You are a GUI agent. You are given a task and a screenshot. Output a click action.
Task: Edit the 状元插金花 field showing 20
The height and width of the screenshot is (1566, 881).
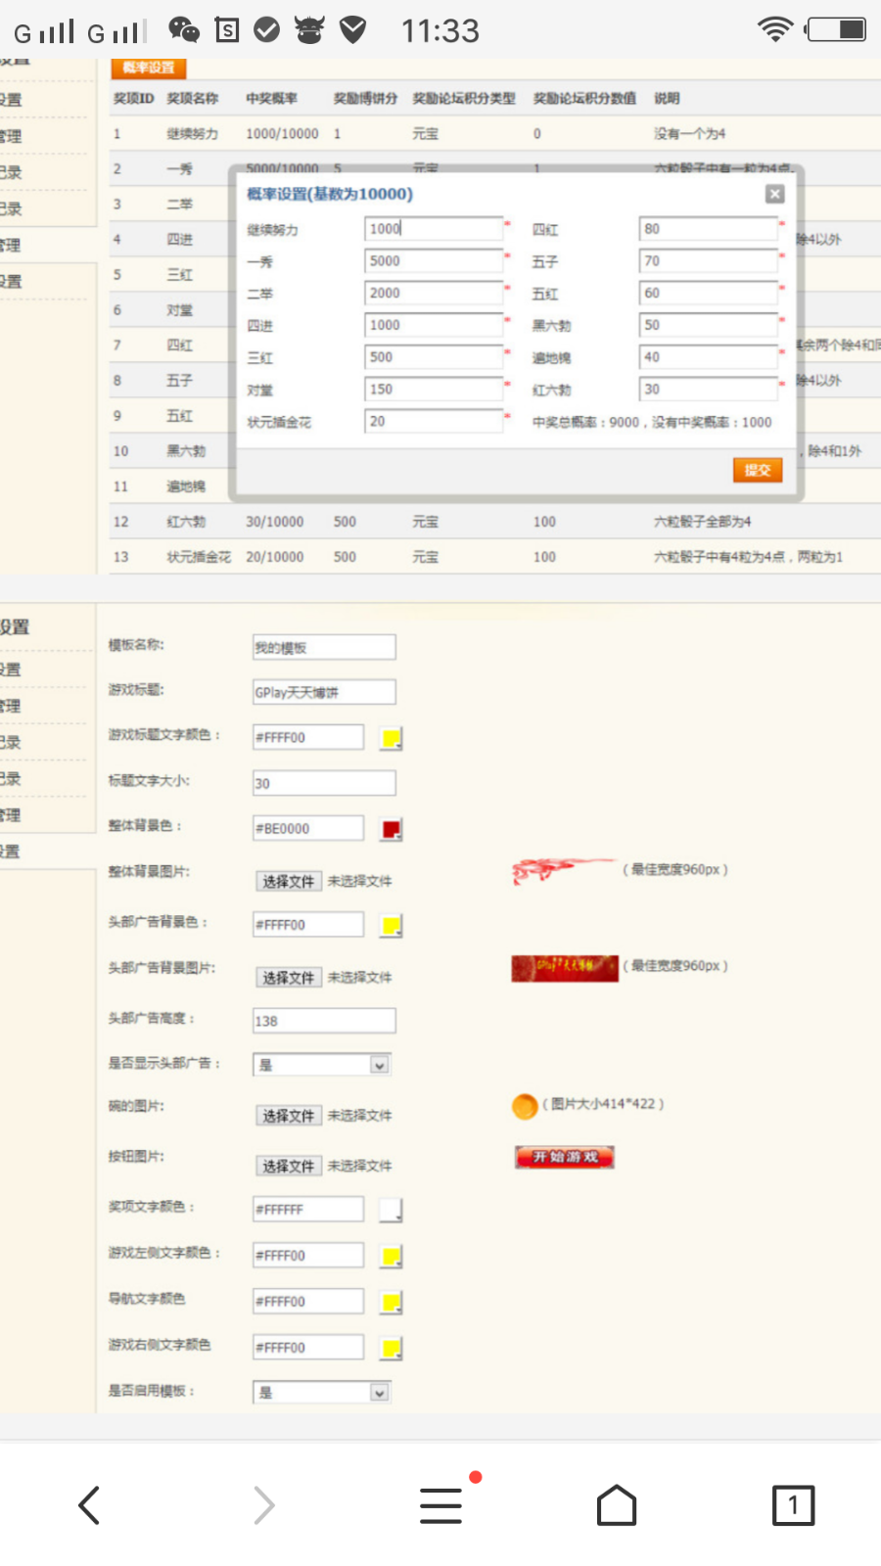pyautogui.click(x=434, y=421)
